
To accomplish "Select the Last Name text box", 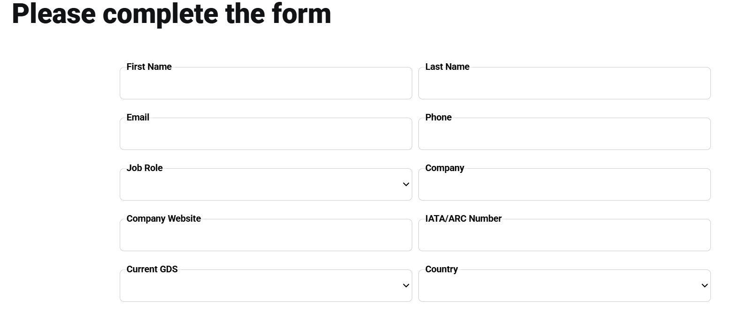I will point(563,83).
